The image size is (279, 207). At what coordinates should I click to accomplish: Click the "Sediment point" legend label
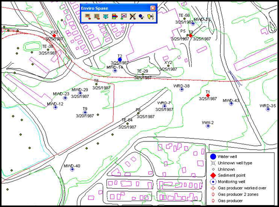click(x=231, y=175)
